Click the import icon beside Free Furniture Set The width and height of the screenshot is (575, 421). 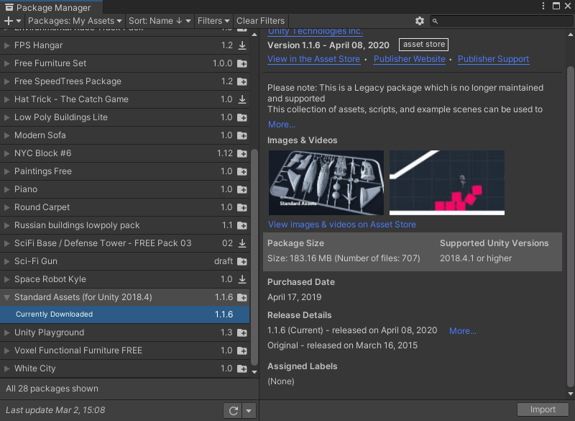tap(242, 63)
